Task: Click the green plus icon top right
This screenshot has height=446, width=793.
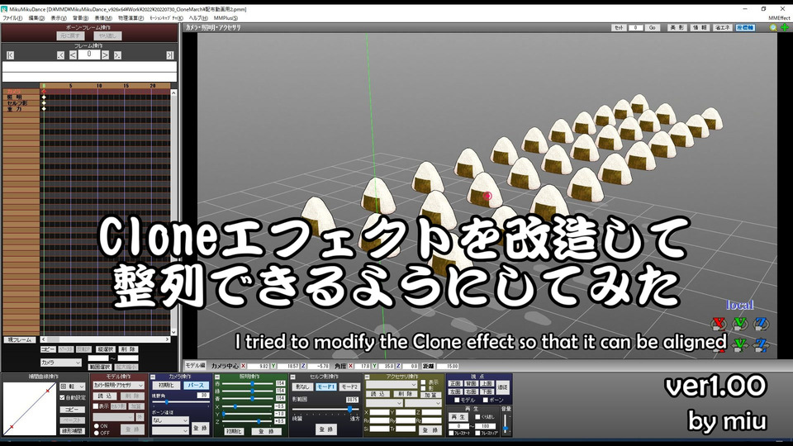Action: [785, 28]
